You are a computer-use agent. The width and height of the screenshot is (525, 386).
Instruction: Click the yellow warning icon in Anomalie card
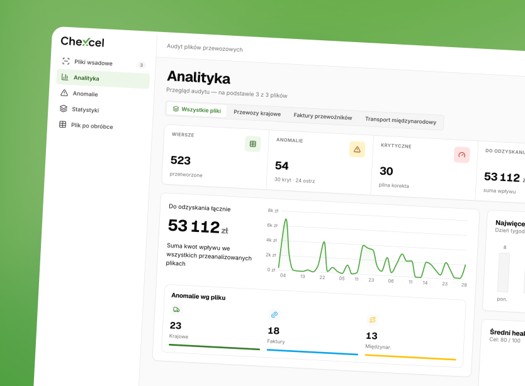pyautogui.click(x=358, y=149)
